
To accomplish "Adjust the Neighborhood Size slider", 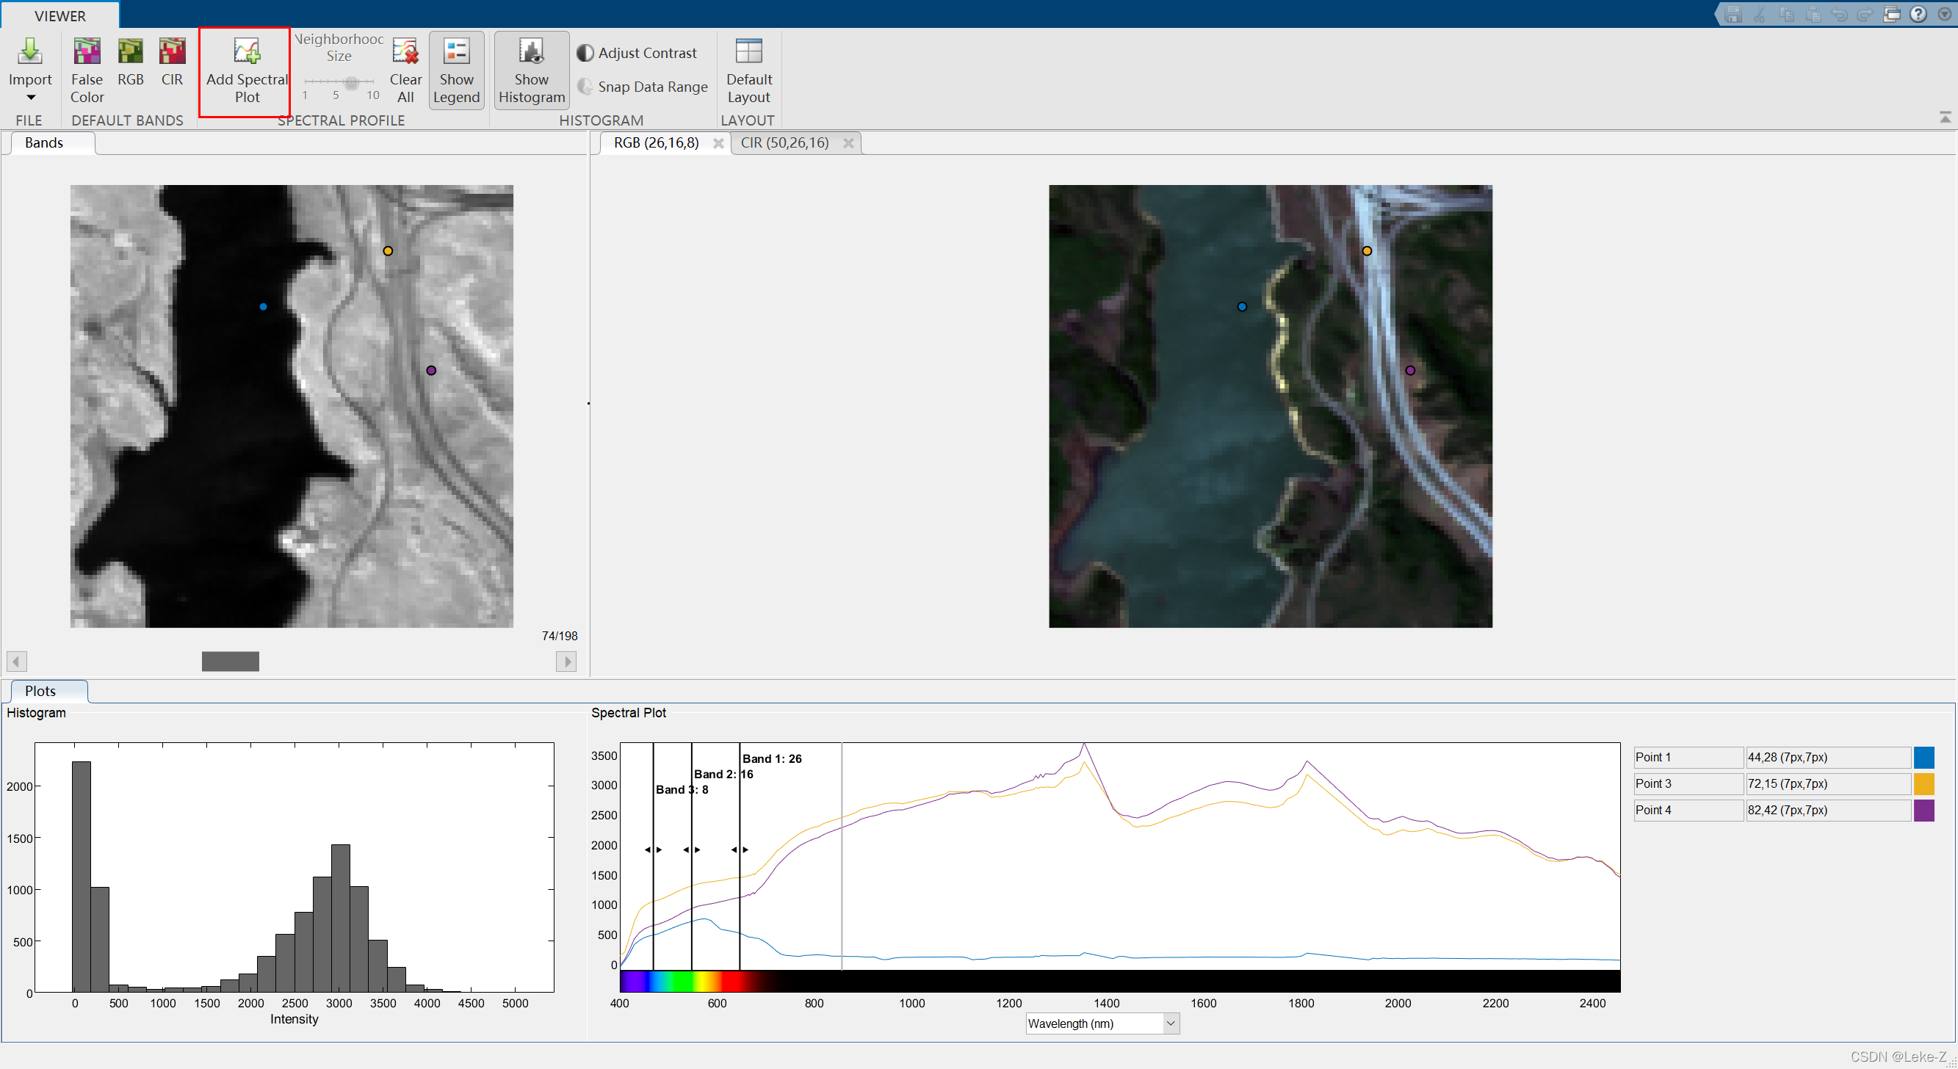I will click(351, 84).
